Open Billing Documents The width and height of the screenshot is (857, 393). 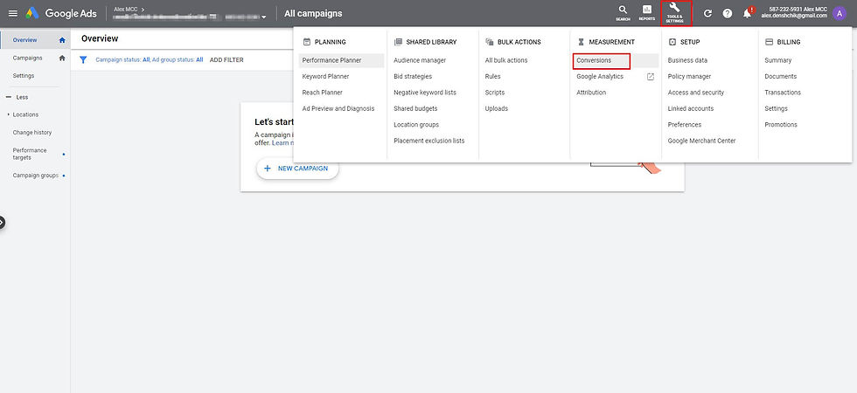coord(780,77)
